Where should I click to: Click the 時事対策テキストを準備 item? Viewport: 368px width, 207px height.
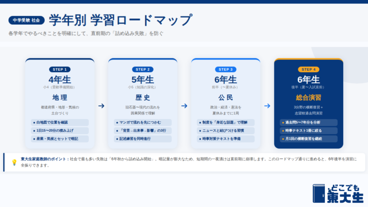pos(226,139)
